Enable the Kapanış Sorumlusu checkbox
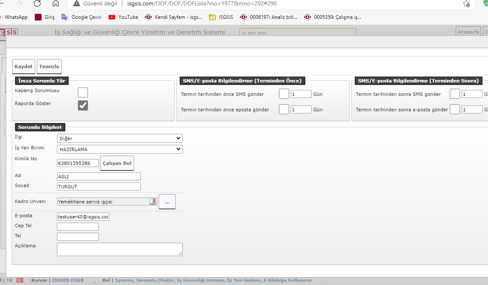The width and height of the screenshot is (488, 285). tap(83, 92)
